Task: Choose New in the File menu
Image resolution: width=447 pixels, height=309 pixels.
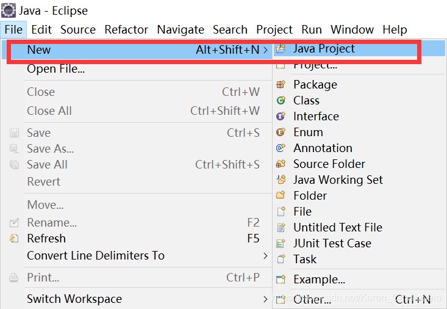Action: 137,50
